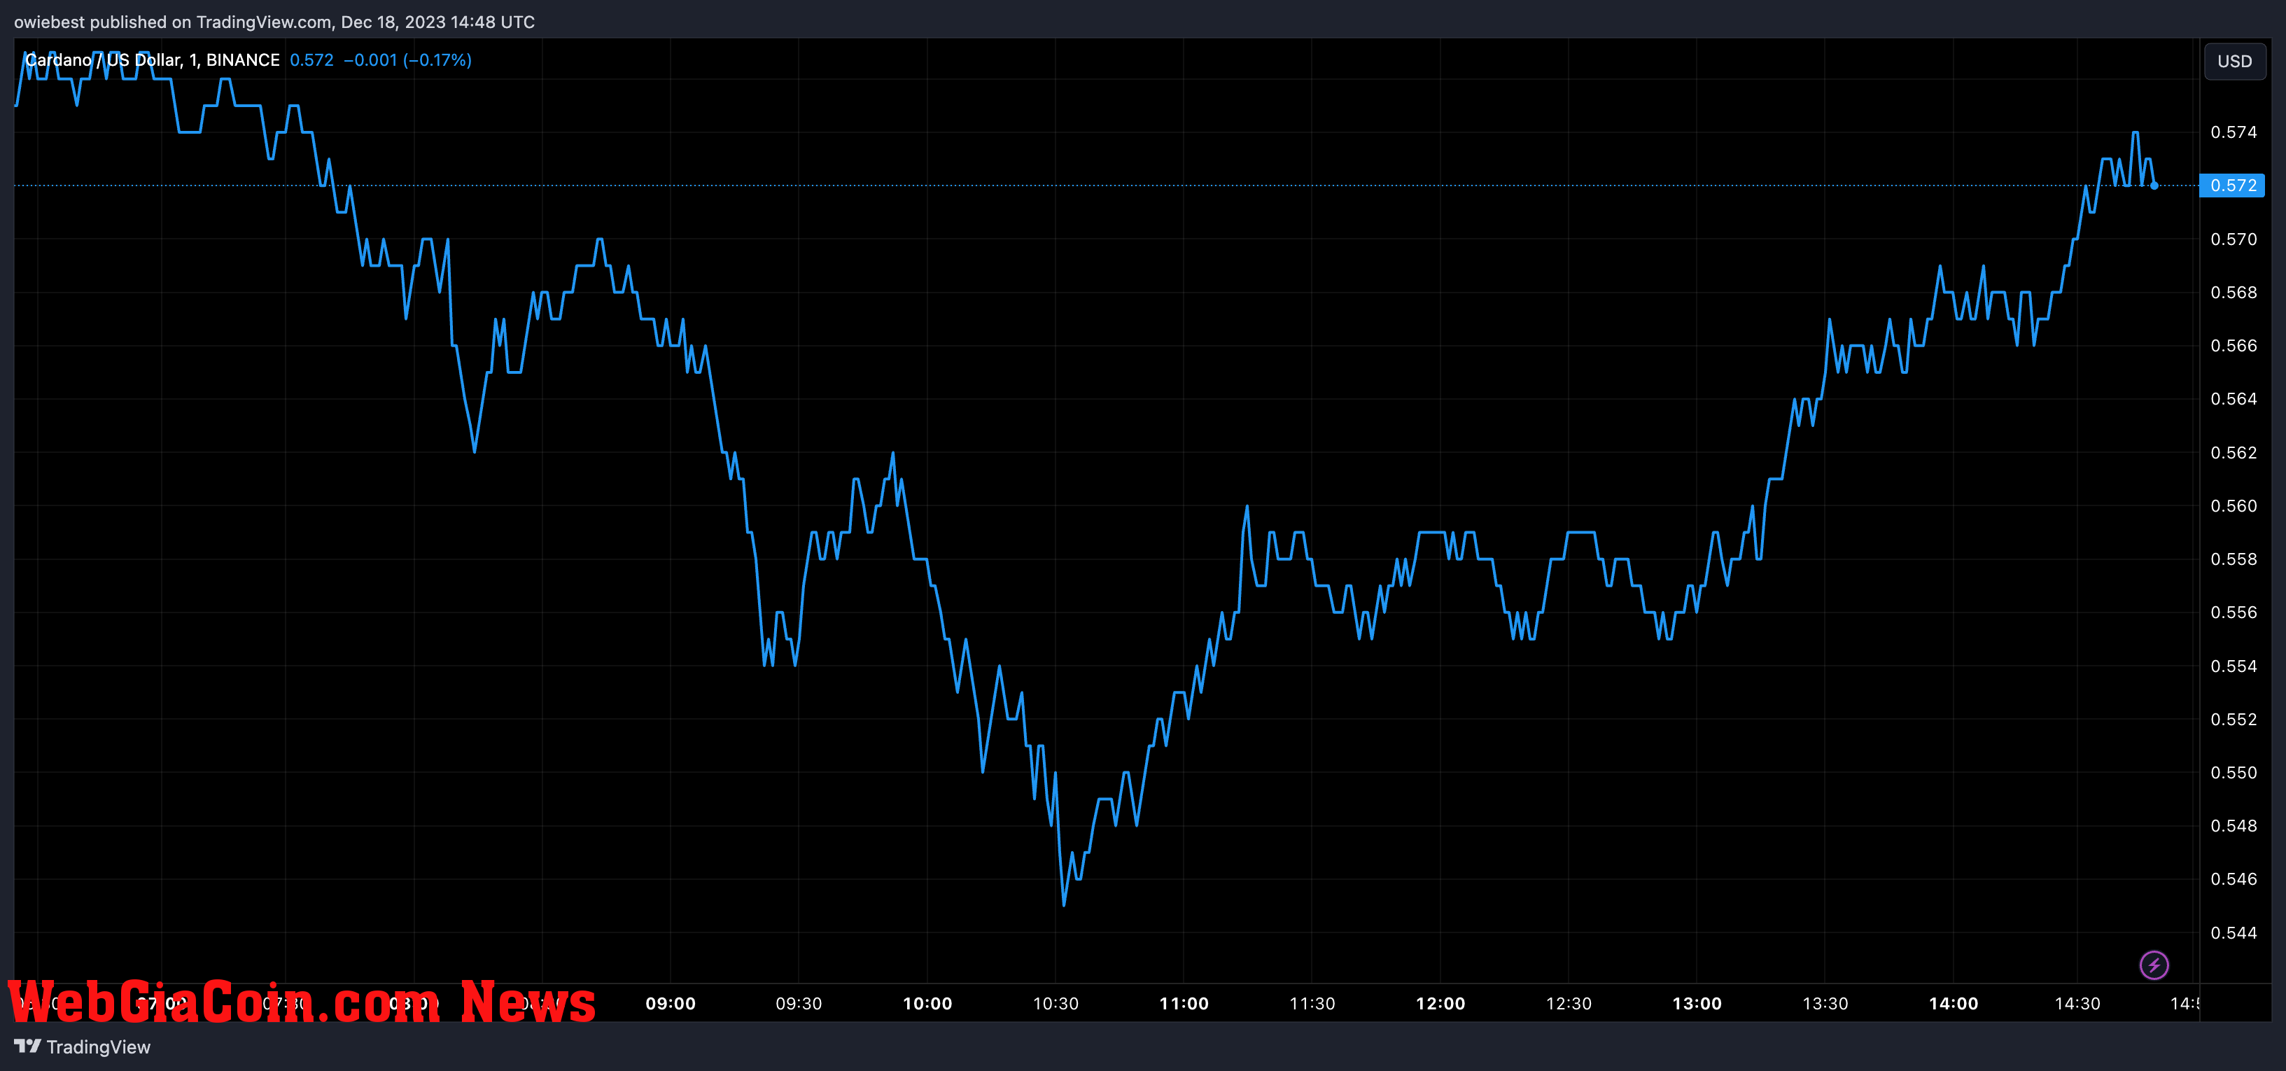2286x1071 pixels.
Task: Click the 0.544 price axis label
Action: (2234, 932)
